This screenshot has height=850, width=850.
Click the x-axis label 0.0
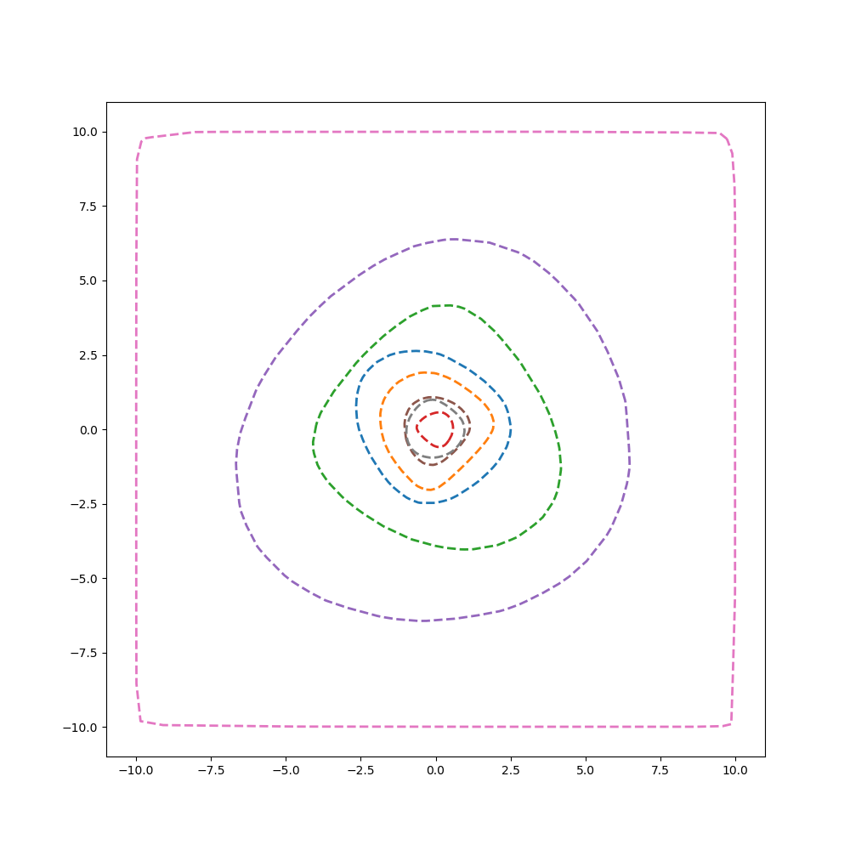coord(436,770)
